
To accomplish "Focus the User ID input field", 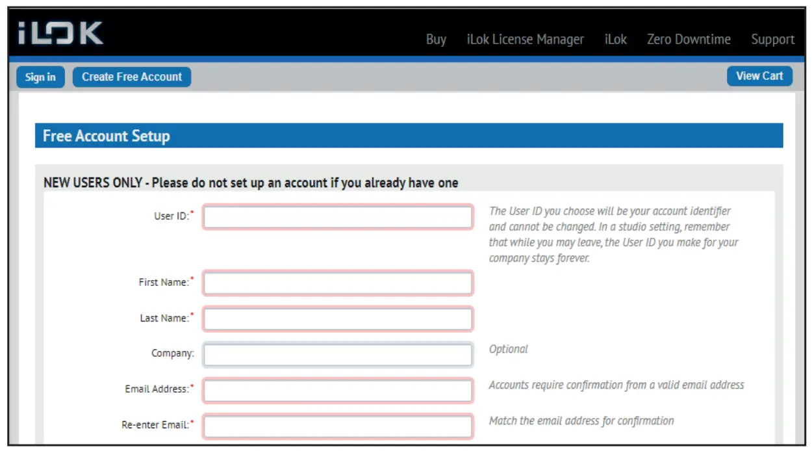I will coord(338,217).
